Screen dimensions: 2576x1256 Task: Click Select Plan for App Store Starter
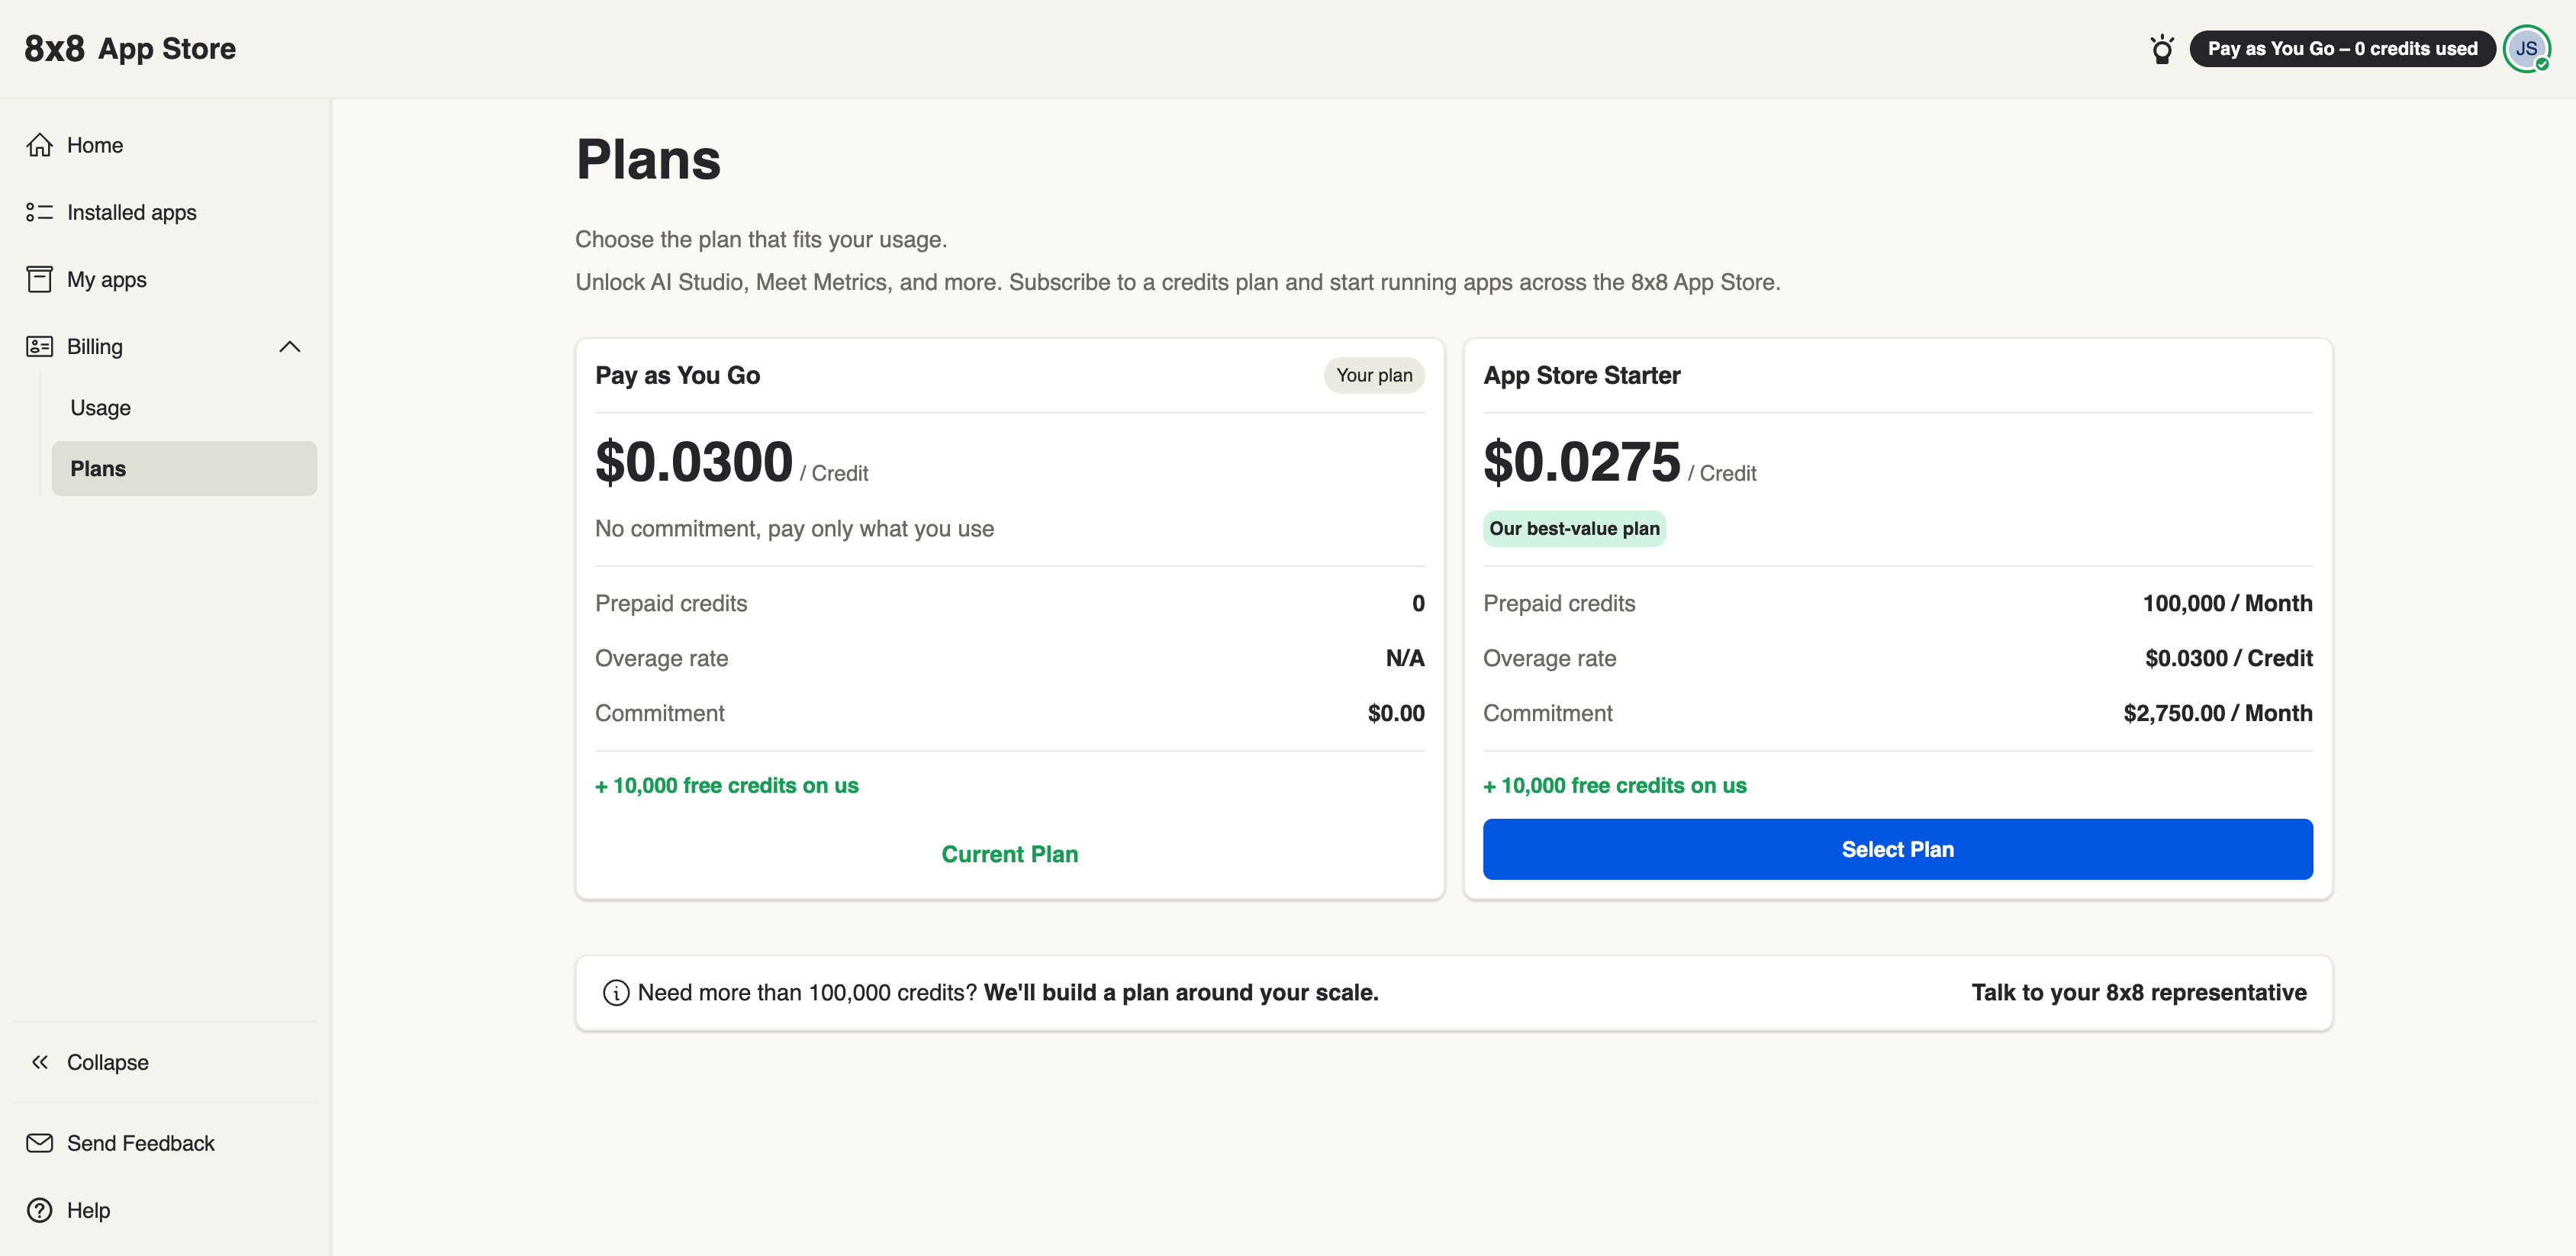pos(1897,849)
